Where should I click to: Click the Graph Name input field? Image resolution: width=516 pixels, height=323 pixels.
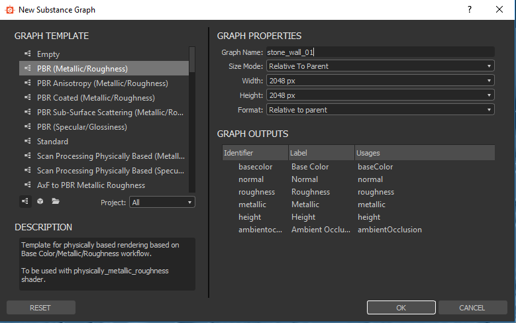380,52
